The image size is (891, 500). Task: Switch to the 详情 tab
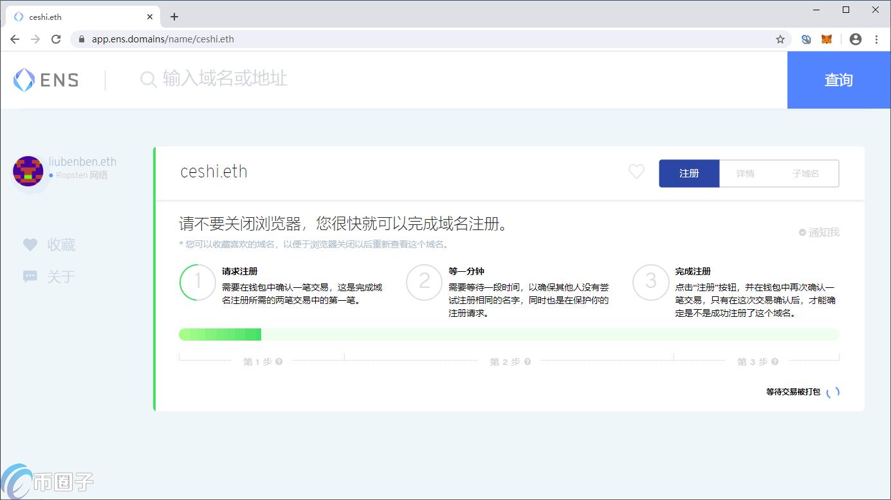(746, 174)
